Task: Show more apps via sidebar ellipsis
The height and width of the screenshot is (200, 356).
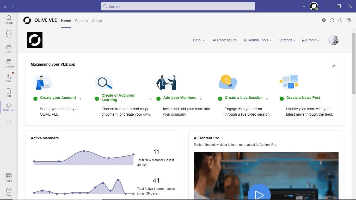Action: tap(9, 122)
